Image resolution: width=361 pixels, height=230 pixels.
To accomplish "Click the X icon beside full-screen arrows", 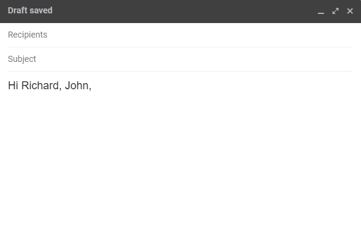I will pyautogui.click(x=350, y=11).
